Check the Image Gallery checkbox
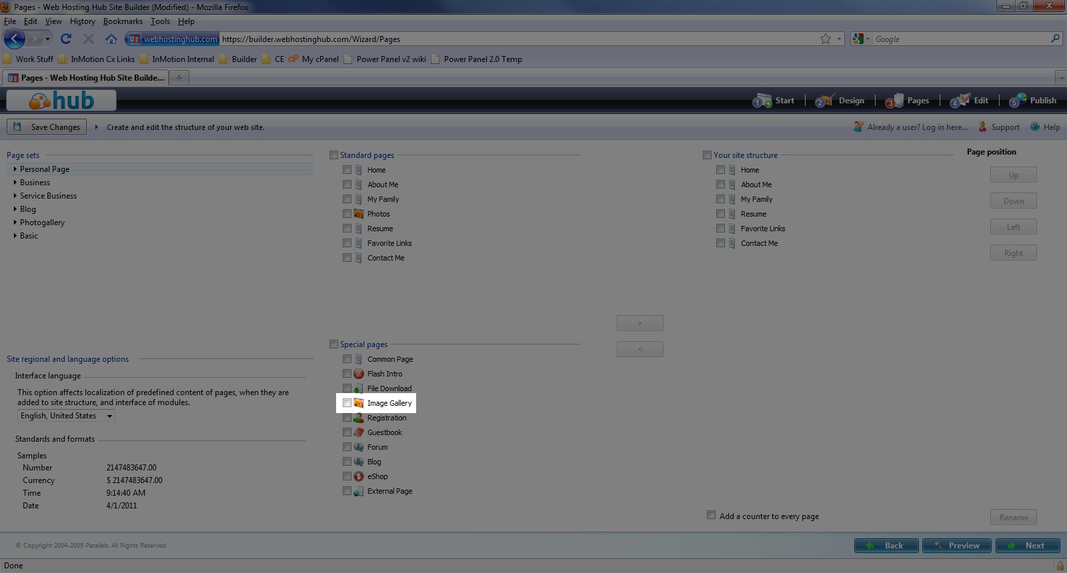The height and width of the screenshot is (573, 1067). pos(347,403)
